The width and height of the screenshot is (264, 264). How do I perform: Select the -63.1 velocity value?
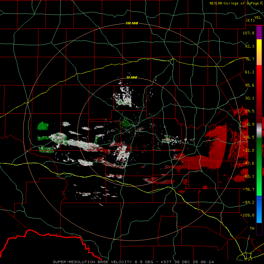tap(248, 176)
